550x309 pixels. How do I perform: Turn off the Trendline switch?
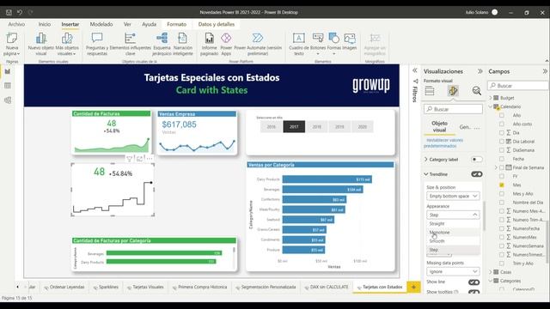[477, 174]
